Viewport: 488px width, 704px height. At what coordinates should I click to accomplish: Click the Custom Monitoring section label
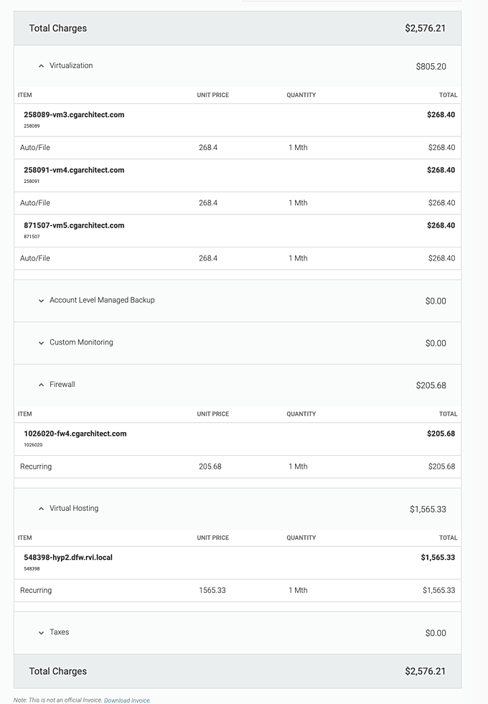(x=81, y=342)
